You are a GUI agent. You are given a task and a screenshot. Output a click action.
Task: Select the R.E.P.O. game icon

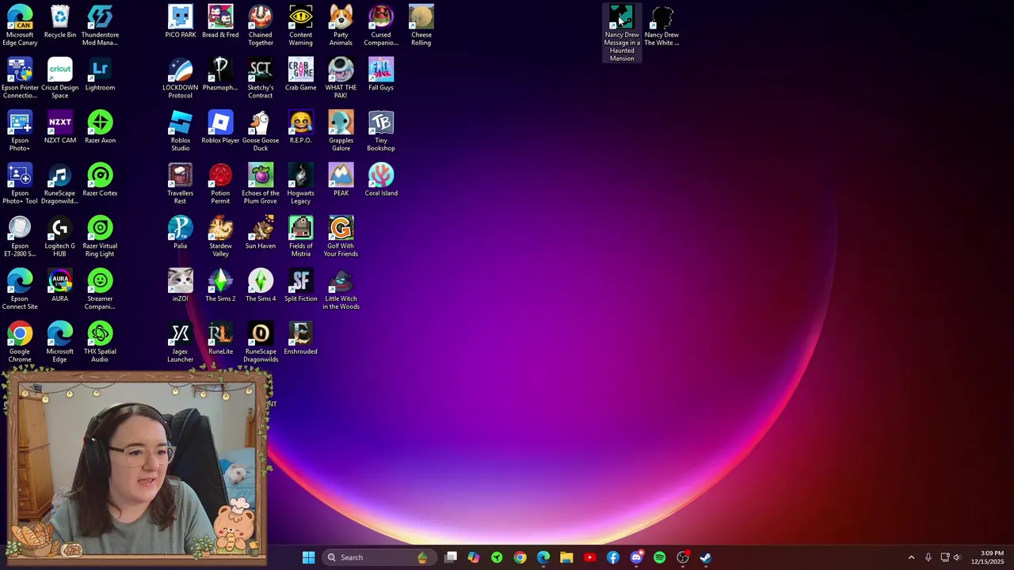tap(300, 127)
